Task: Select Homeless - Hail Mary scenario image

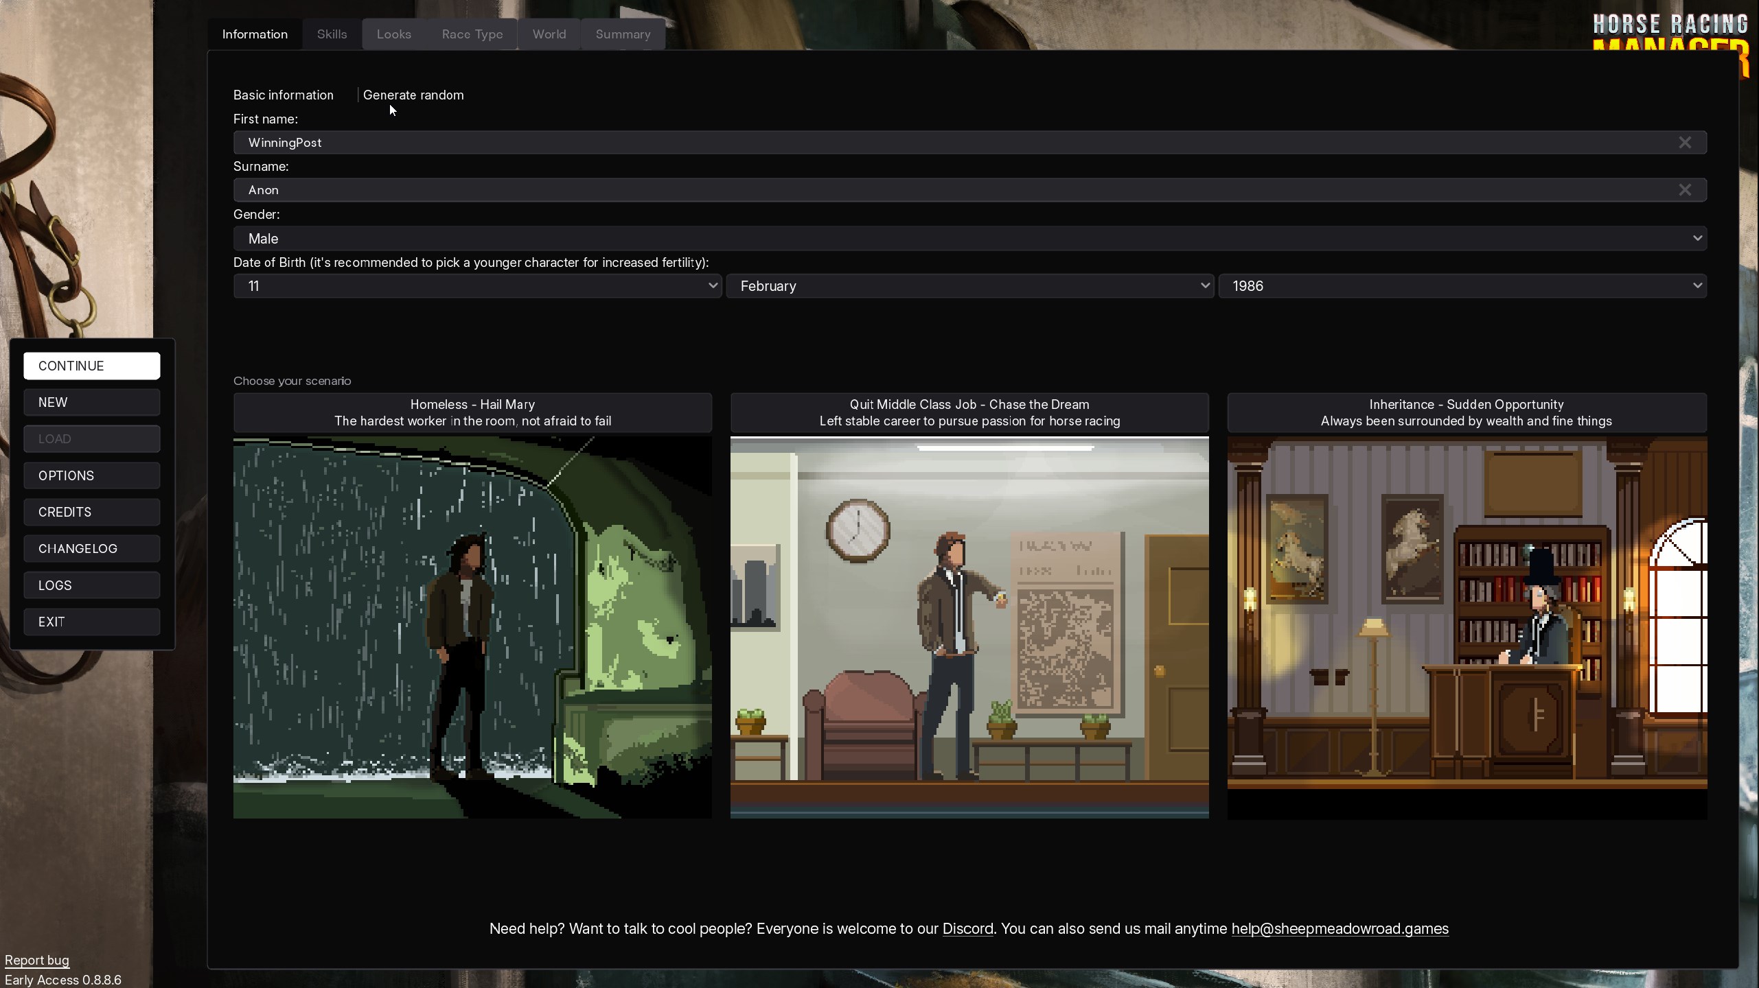Action: 472,627
